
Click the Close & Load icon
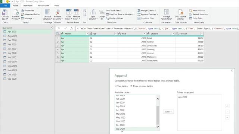pyautogui.click(x=5, y=12)
